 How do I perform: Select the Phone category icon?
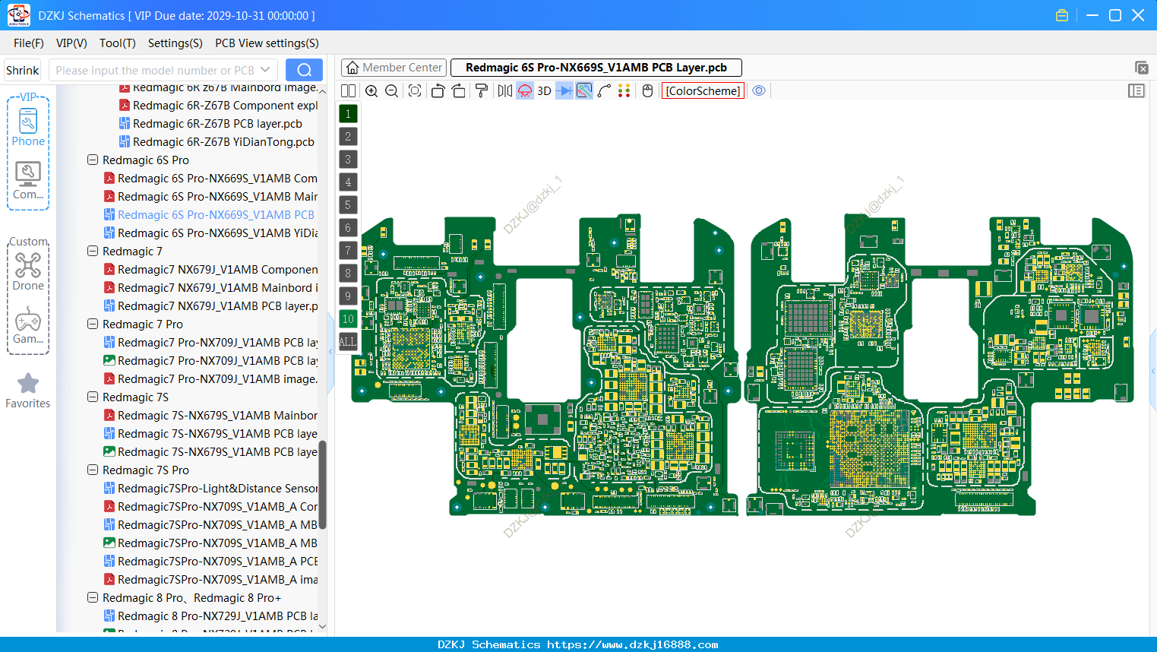click(28, 127)
